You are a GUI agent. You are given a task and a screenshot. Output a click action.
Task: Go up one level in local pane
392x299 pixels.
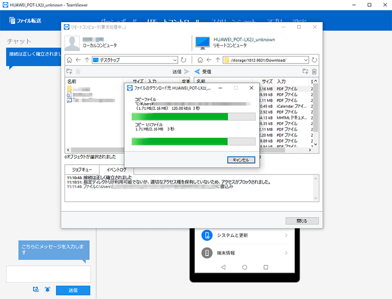[x=87, y=60]
